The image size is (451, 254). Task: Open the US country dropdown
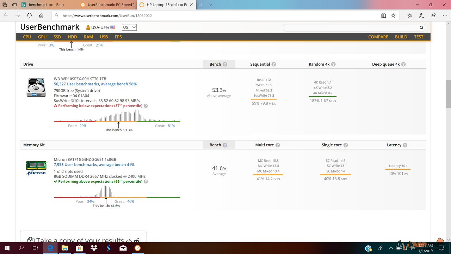(x=129, y=27)
